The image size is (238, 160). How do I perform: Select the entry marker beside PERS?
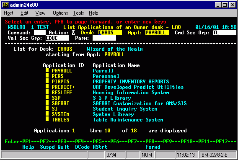[x=47, y=76]
